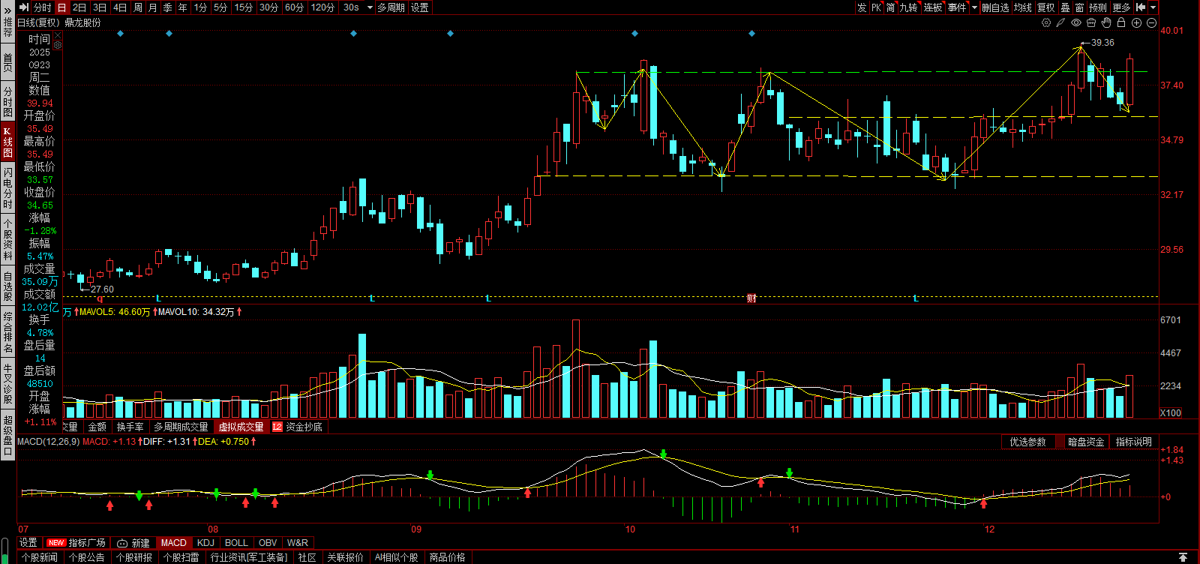
Task: Zoom out with the minus circle icon
Action: (x=1151, y=22)
